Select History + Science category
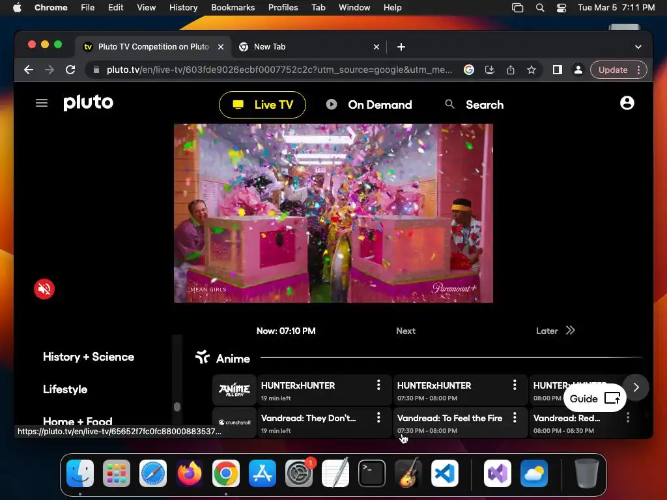667x500 pixels. tap(89, 357)
